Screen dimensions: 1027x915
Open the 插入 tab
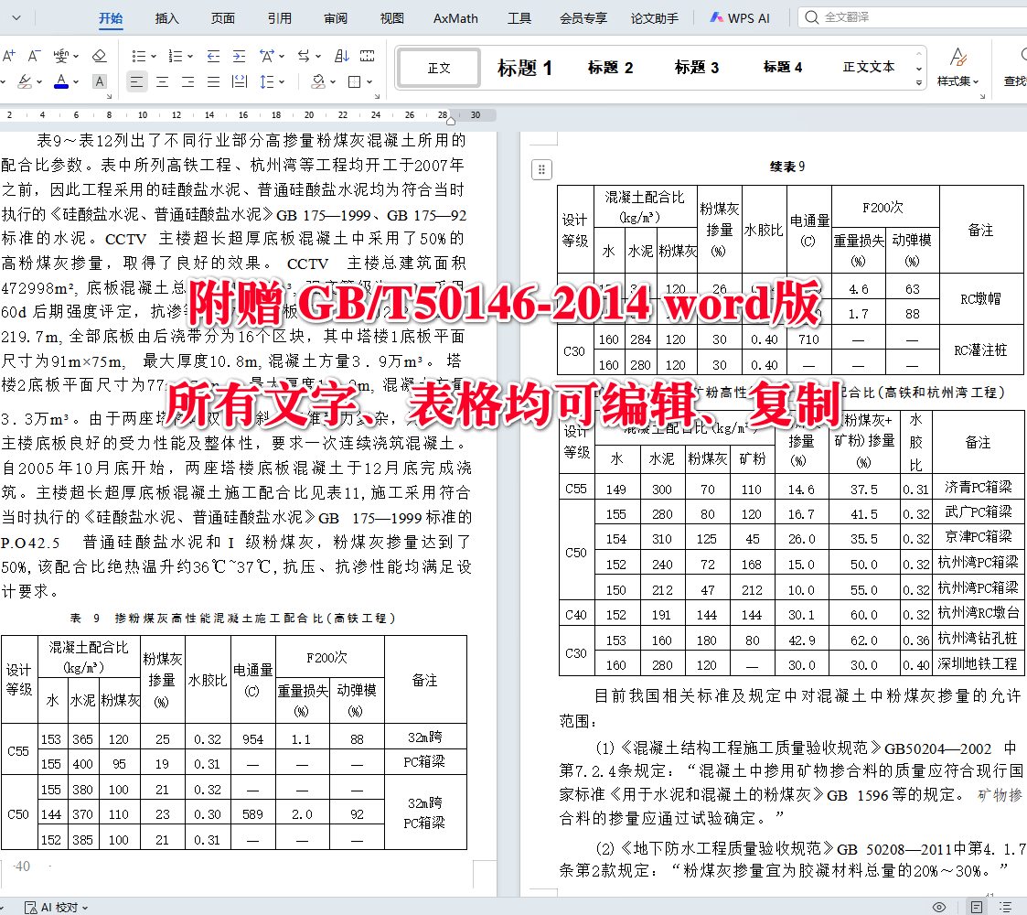point(167,18)
